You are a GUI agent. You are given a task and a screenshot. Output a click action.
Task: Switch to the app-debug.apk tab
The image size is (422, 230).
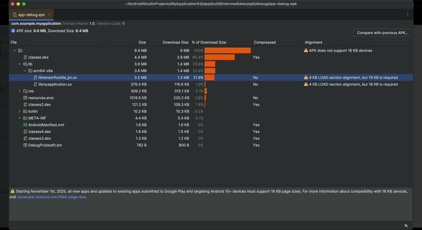click(x=31, y=15)
